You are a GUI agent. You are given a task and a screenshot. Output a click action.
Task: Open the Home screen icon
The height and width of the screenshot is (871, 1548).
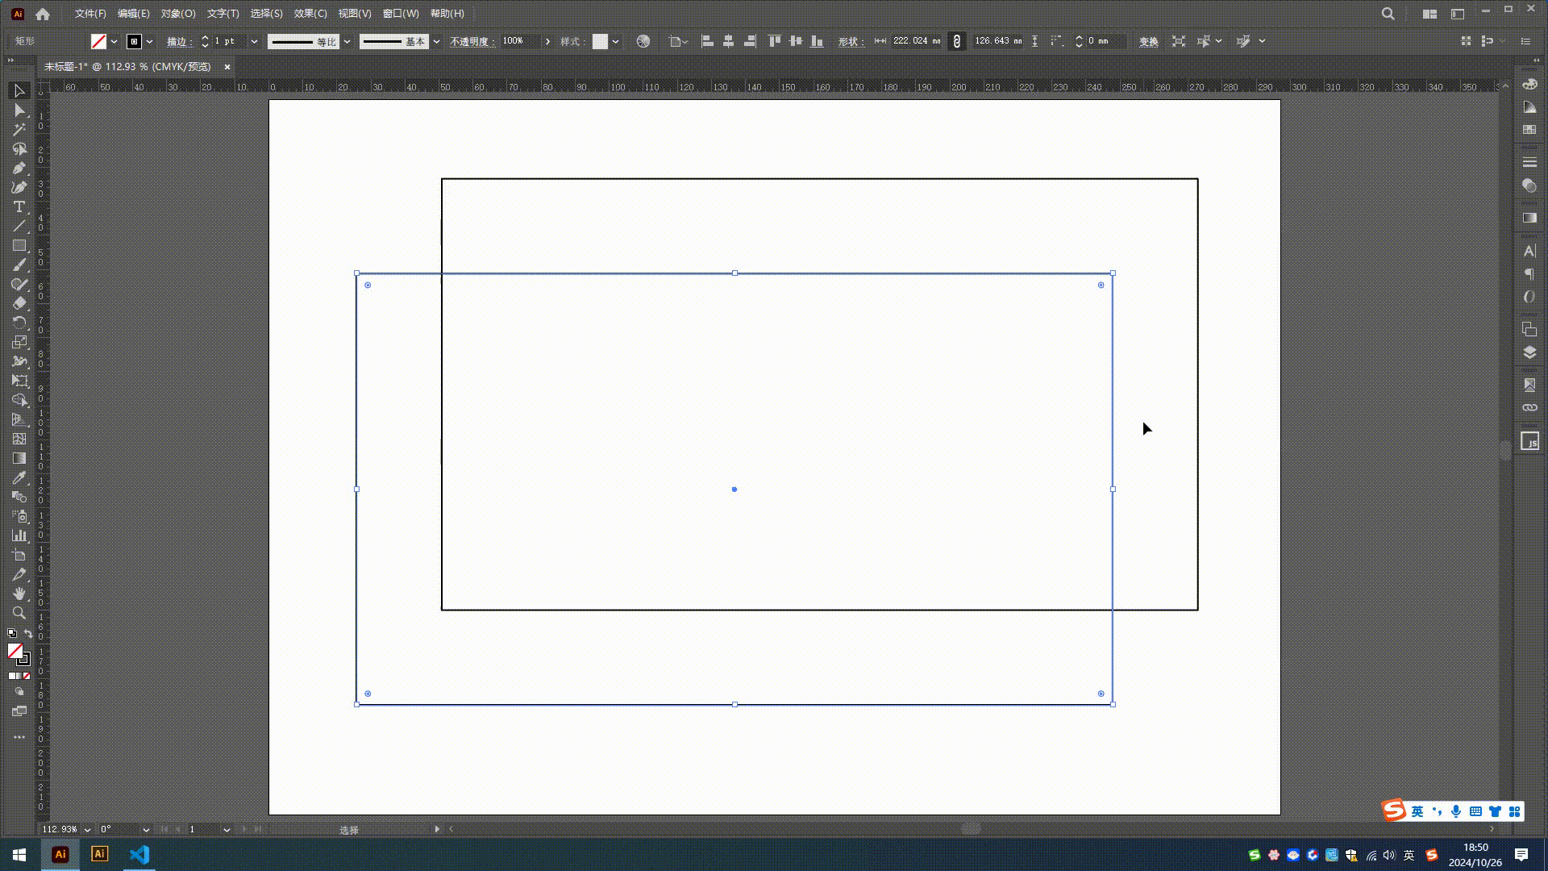click(43, 14)
